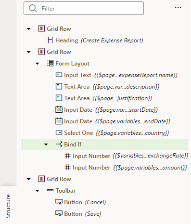Collapse the Form Layout node
Image resolution: width=191 pixels, height=224 pixels.
tap(38, 64)
